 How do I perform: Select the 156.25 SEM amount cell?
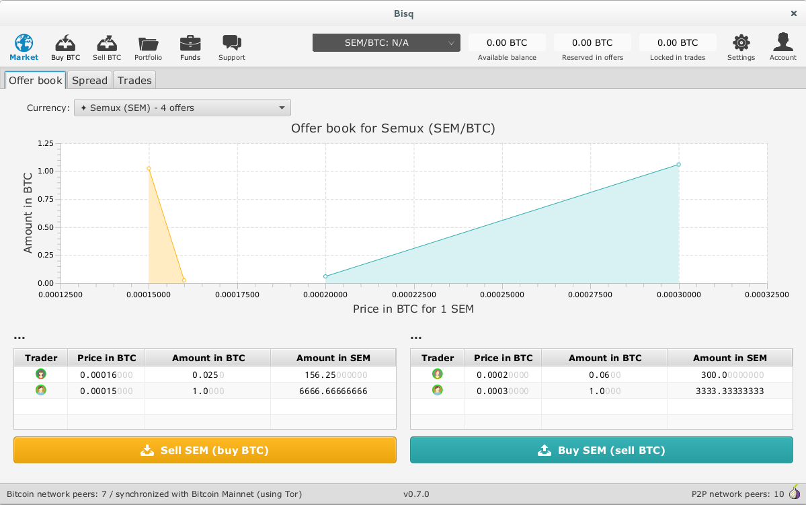click(333, 375)
